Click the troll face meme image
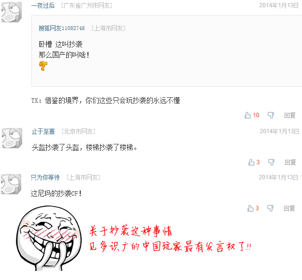Viewport: 302px width, 280px height. (x=49, y=238)
